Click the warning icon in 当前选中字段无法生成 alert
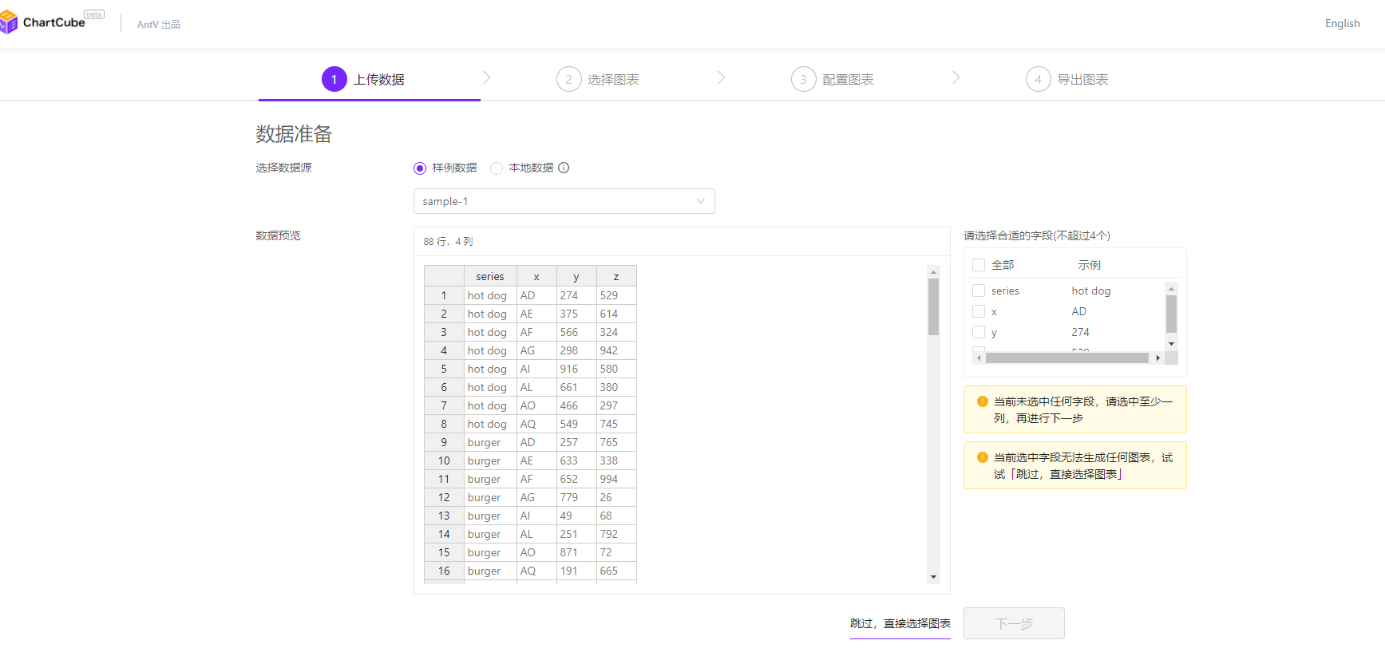The height and width of the screenshot is (664, 1385). (983, 457)
